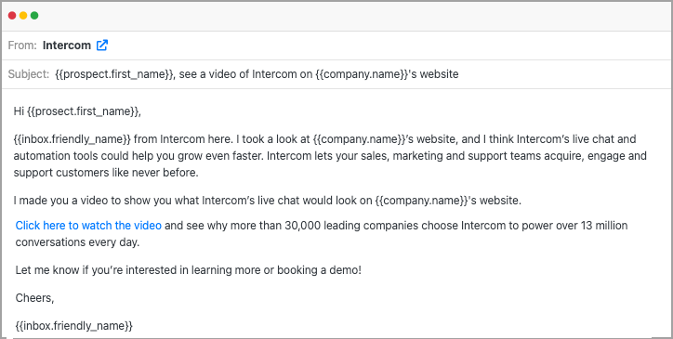Image resolution: width=673 pixels, height=339 pixels.
Task: Select {{inbox.friendly_name}} opening the first paragraph
Action: click(73, 139)
